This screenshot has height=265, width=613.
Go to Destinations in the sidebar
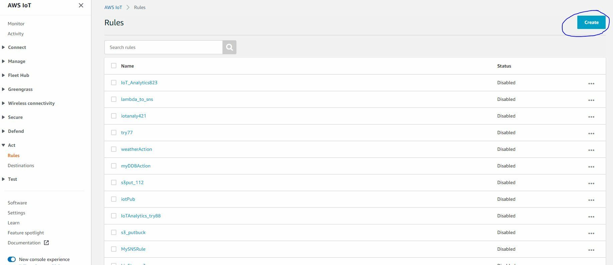tap(21, 165)
